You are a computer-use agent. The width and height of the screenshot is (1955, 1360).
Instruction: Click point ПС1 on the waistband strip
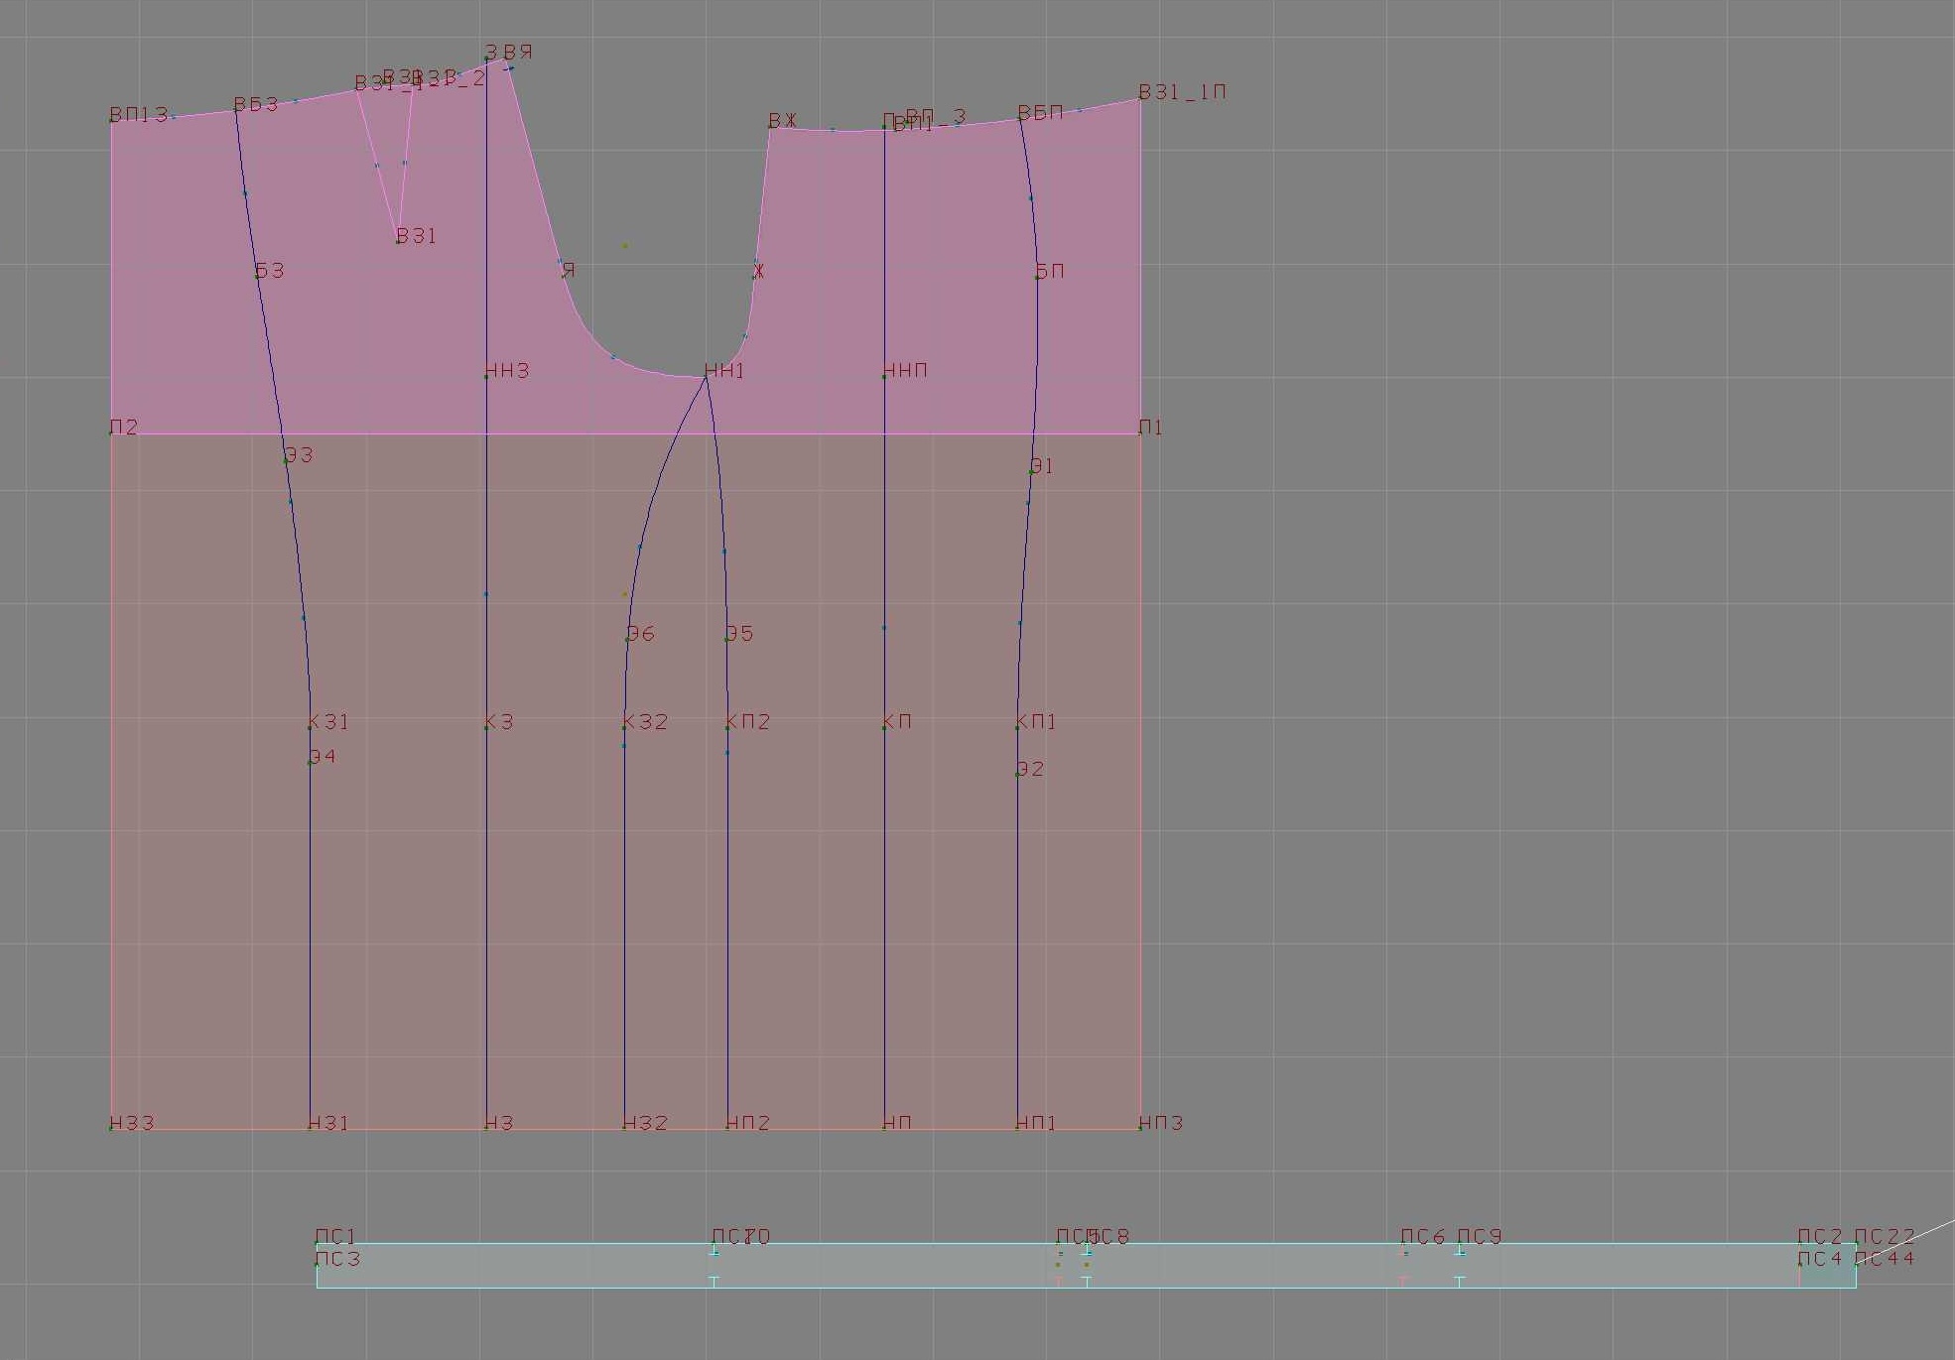click(x=317, y=1243)
